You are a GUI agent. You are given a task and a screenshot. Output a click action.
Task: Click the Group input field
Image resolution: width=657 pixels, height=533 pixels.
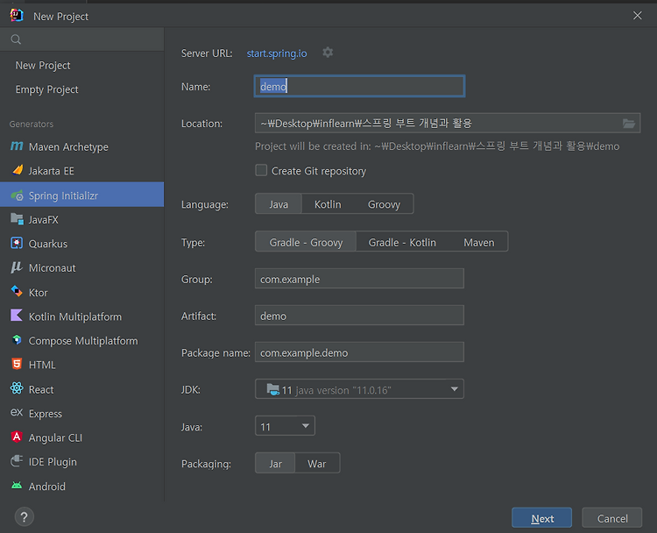point(359,279)
